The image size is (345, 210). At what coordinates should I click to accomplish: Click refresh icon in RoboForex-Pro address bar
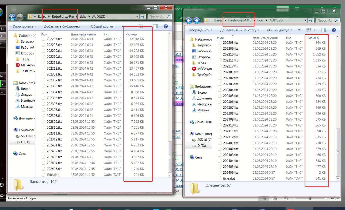(x=143, y=17)
